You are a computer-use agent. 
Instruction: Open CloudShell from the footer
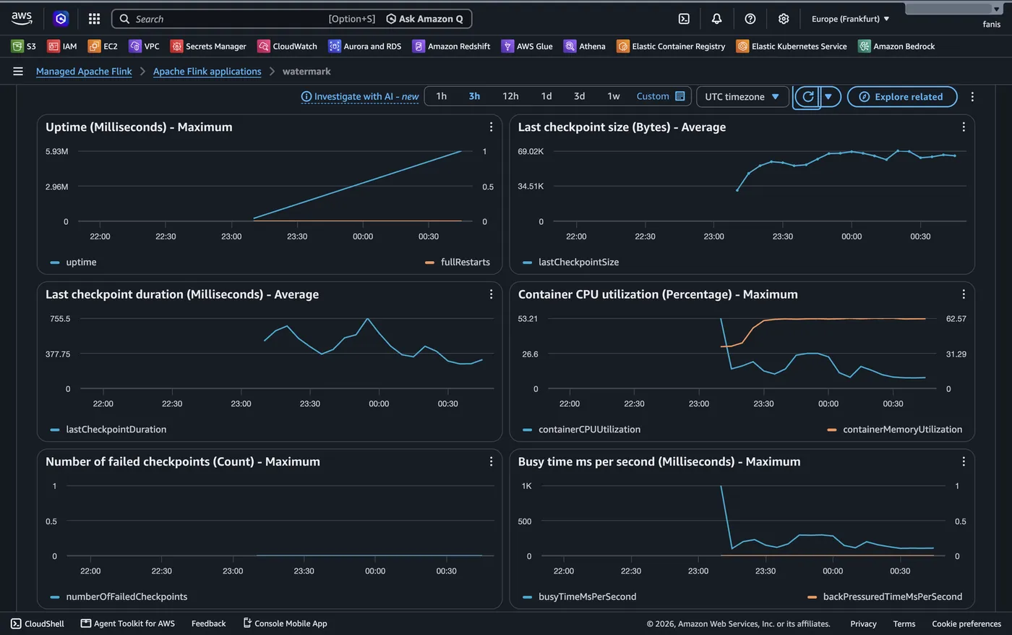pos(38,623)
